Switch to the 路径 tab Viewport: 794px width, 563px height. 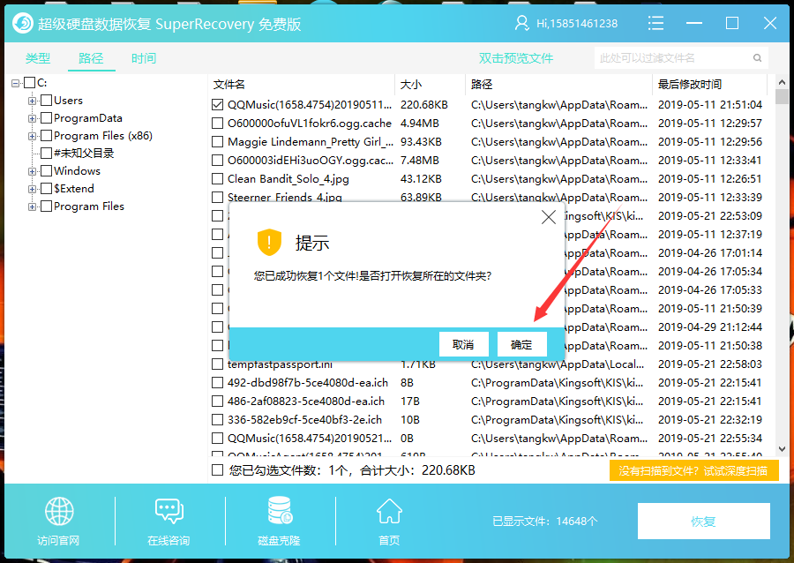(x=91, y=58)
